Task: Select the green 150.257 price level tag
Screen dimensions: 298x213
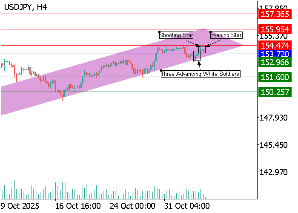Action: (275, 92)
